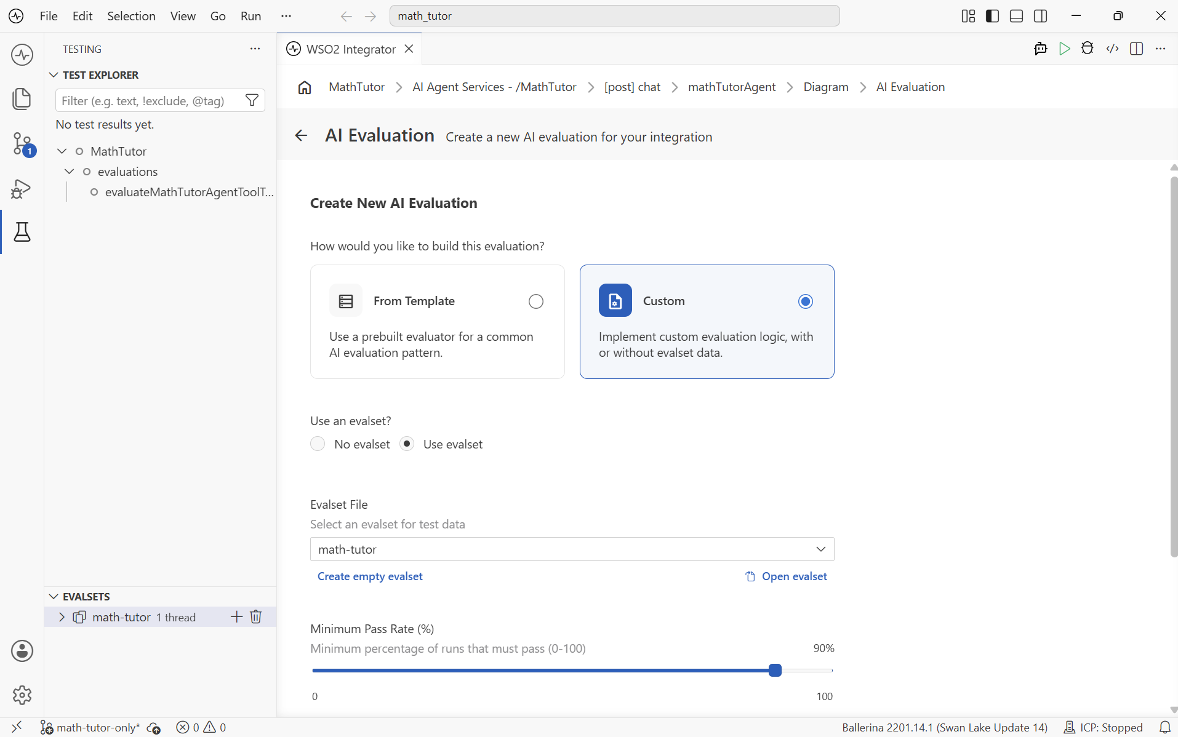Click the notifications bell in status bar
The image size is (1178, 737).
tap(1164, 727)
